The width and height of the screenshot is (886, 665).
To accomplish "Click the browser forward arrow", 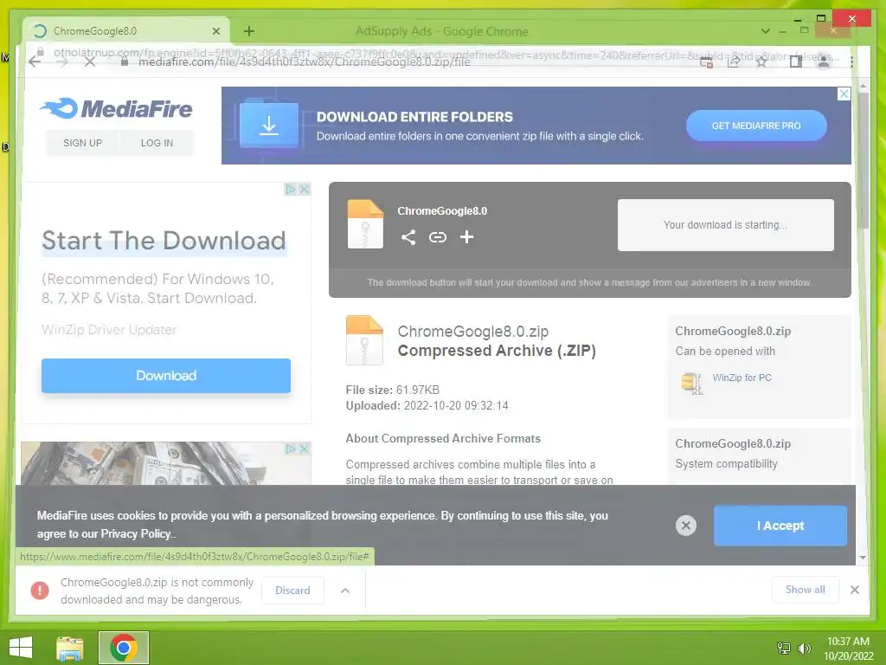I will [62, 61].
